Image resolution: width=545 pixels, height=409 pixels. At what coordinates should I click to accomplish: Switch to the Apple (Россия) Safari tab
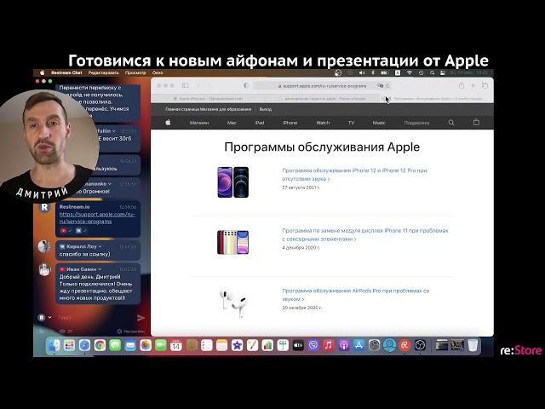208,99
